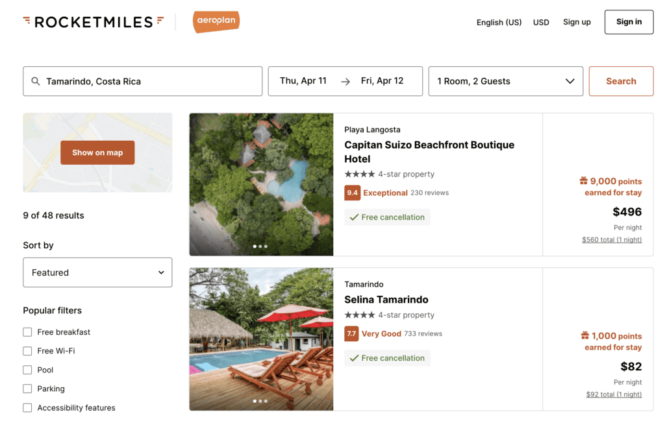Select the Aeroplan partner logo
This screenshot has height=421, width=665.
tap(216, 21)
